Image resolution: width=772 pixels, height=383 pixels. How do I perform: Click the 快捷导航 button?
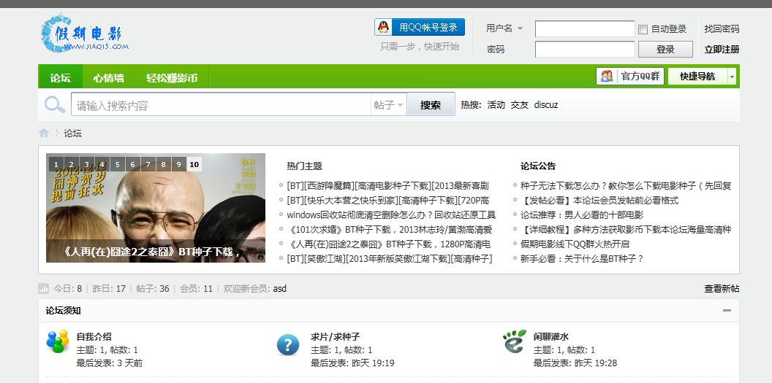pos(697,77)
